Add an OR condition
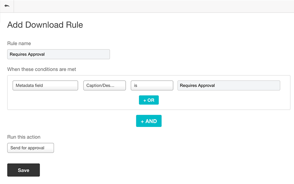Image resolution: width=294 pixels, height=184 pixels. pyautogui.click(x=149, y=100)
